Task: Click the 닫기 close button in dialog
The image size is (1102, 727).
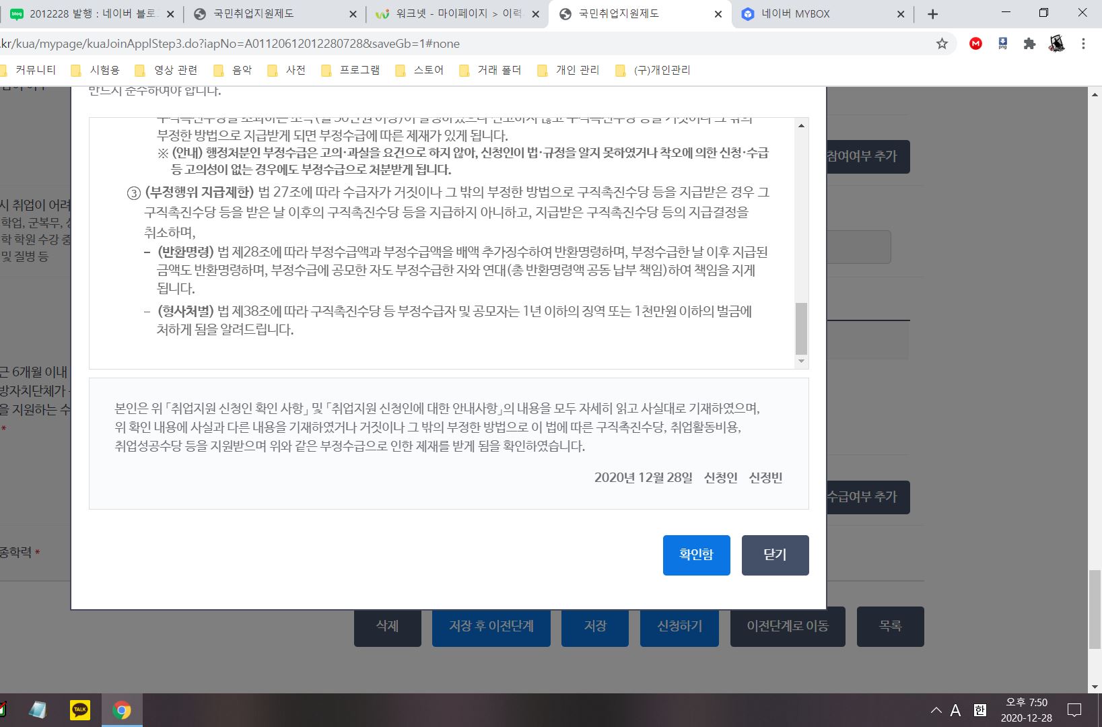Action: pyautogui.click(x=775, y=555)
